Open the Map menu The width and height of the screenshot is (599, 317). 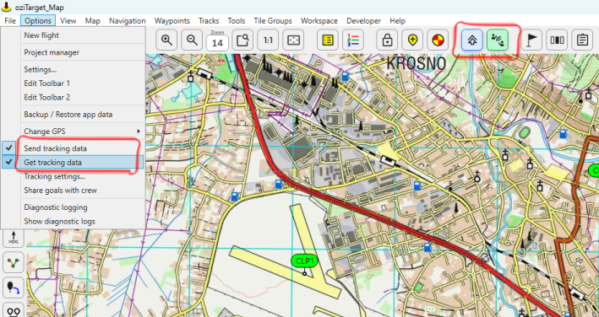click(92, 20)
